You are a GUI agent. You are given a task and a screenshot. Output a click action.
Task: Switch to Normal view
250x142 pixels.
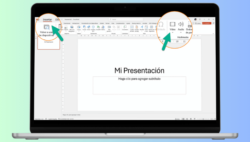click(183, 119)
